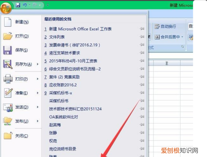Pin 液压支架技术要求 to recent documents
This screenshot has height=157, width=207.
tap(142, 53)
